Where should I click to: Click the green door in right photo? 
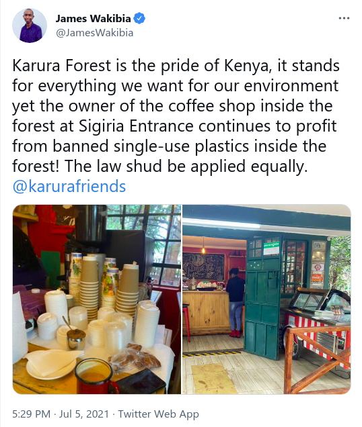pos(262,297)
